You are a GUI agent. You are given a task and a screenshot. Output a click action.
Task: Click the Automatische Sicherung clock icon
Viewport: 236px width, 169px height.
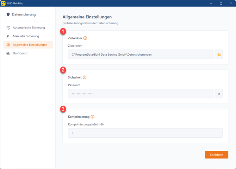click(x=8, y=28)
